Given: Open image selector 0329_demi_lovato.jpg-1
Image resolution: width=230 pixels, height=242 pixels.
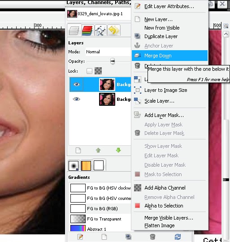Looking at the screenshot, I should 99,14.
